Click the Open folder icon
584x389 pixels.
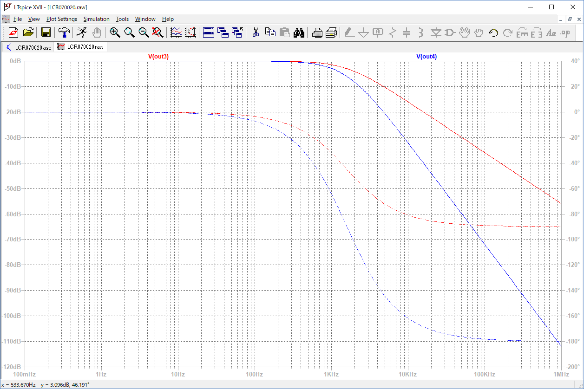[28, 32]
